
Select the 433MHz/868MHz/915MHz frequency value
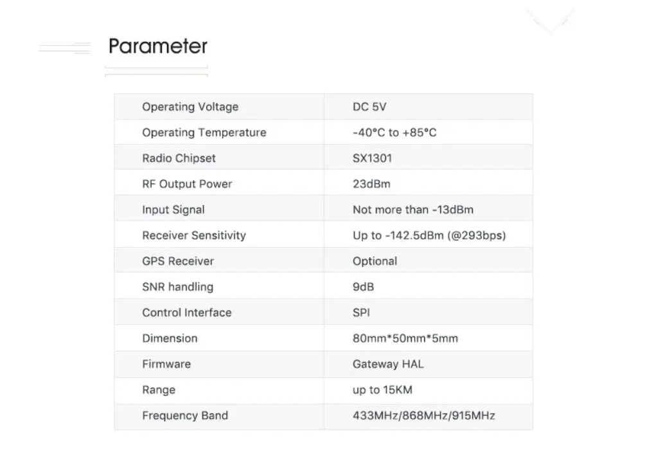(x=424, y=416)
